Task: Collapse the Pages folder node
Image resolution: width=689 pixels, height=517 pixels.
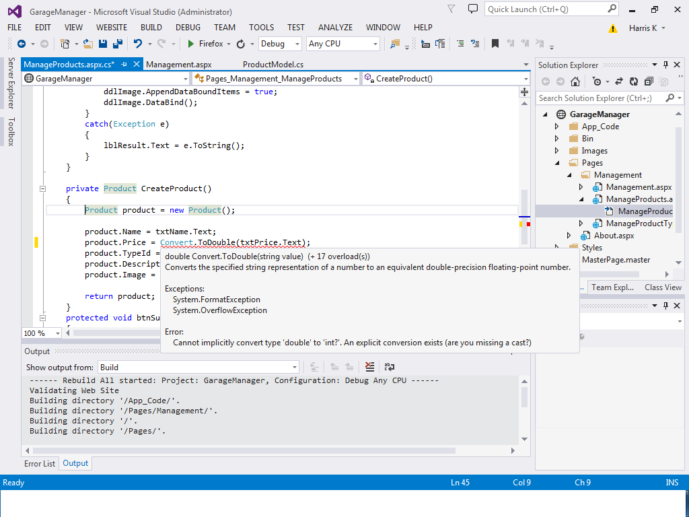Action: pyautogui.click(x=557, y=163)
